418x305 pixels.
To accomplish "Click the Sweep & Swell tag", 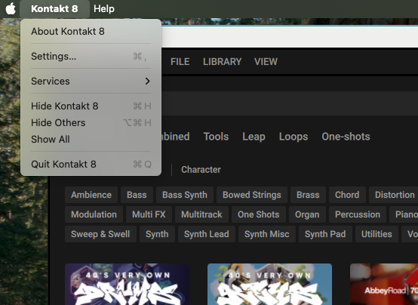I will pos(100,234).
